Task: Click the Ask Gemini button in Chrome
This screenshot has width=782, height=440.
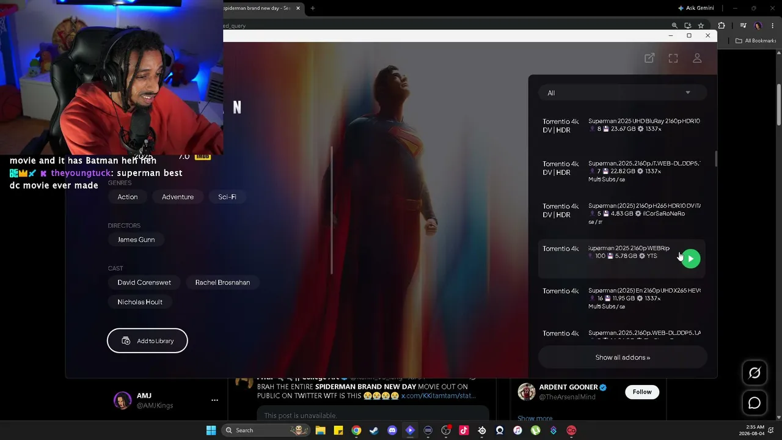Action: point(696,8)
